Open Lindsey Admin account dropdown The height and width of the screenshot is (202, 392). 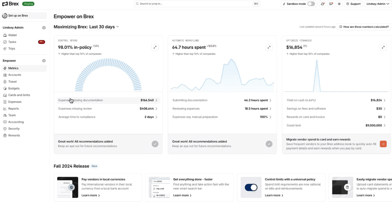click(377, 4)
